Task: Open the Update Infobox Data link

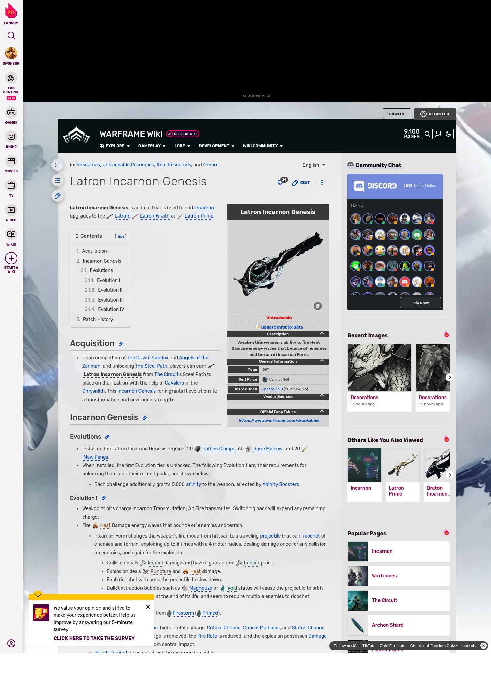Action: 282,327
